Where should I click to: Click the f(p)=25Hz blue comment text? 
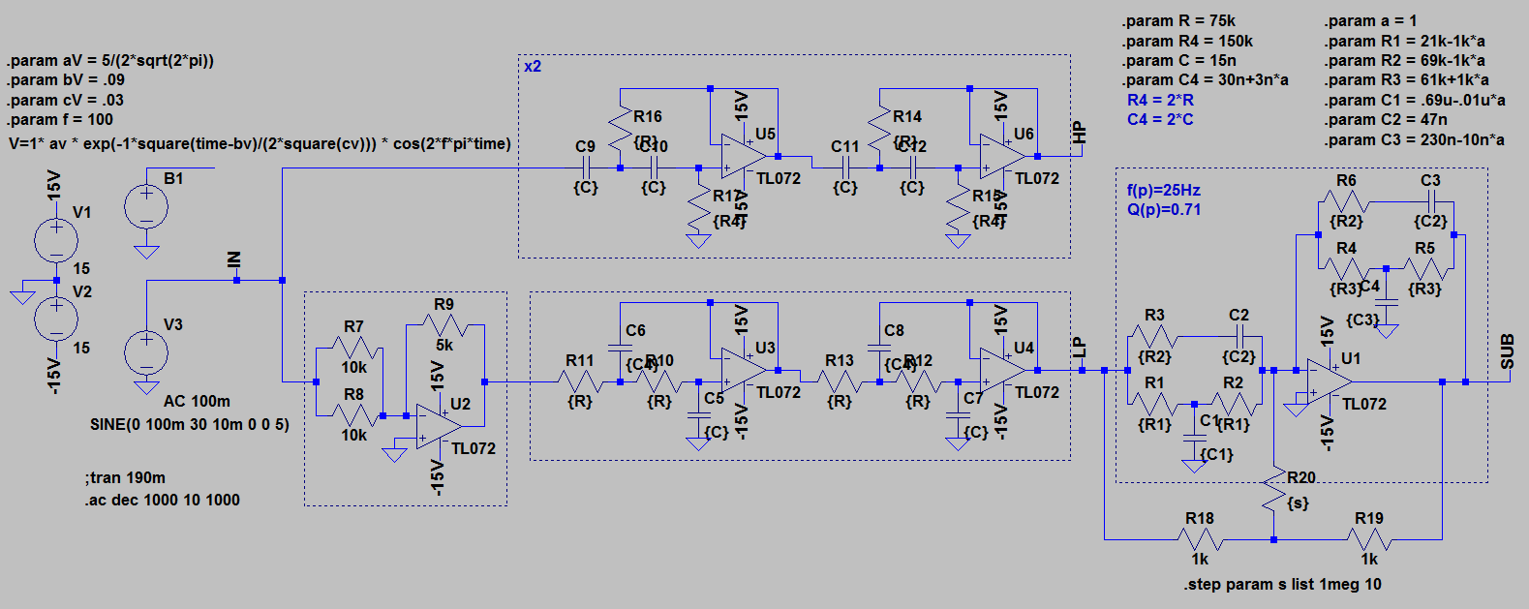[x=1163, y=191]
